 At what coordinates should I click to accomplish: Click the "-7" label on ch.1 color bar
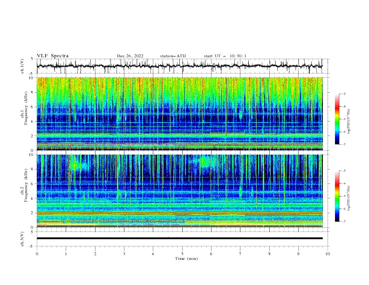pos(343,144)
